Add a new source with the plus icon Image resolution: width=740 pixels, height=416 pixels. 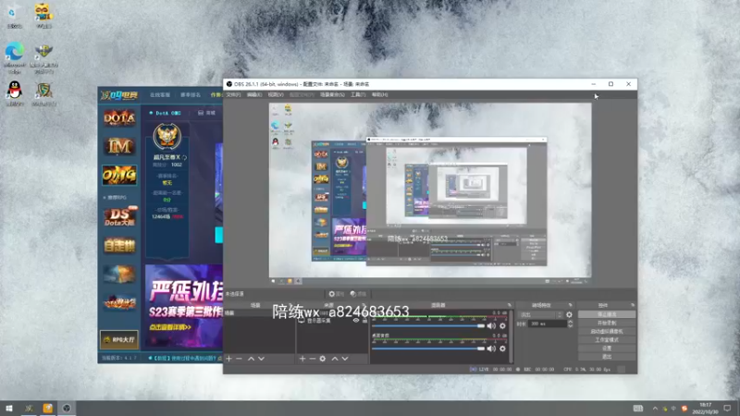pos(302,359)
